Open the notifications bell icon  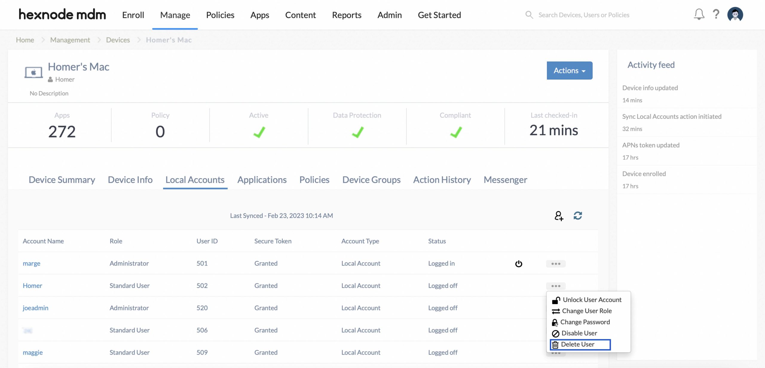(699, 14)
